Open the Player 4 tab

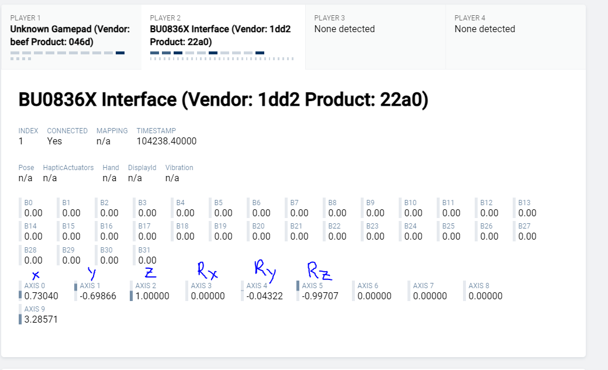click(514, 29)
